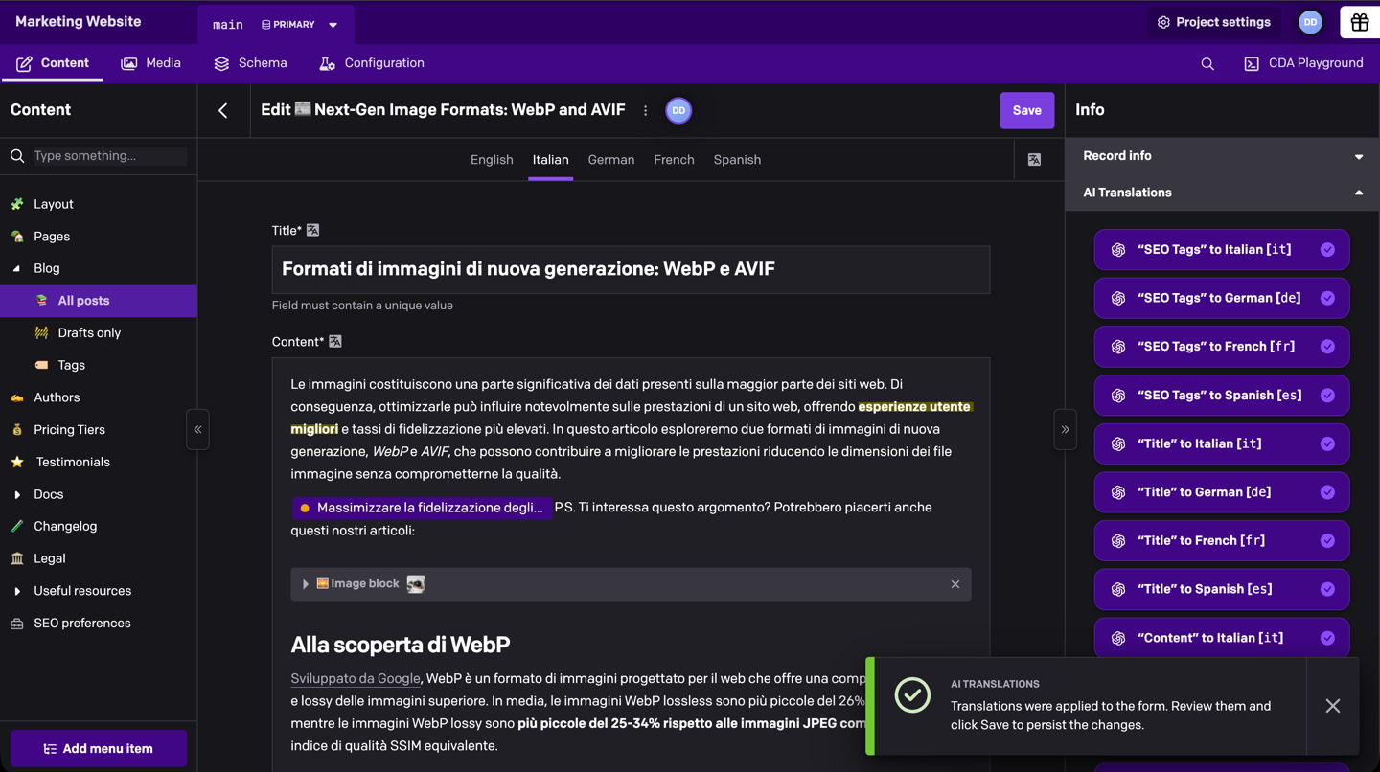
Task: Expand the Docs menu group
Action: 17,495
